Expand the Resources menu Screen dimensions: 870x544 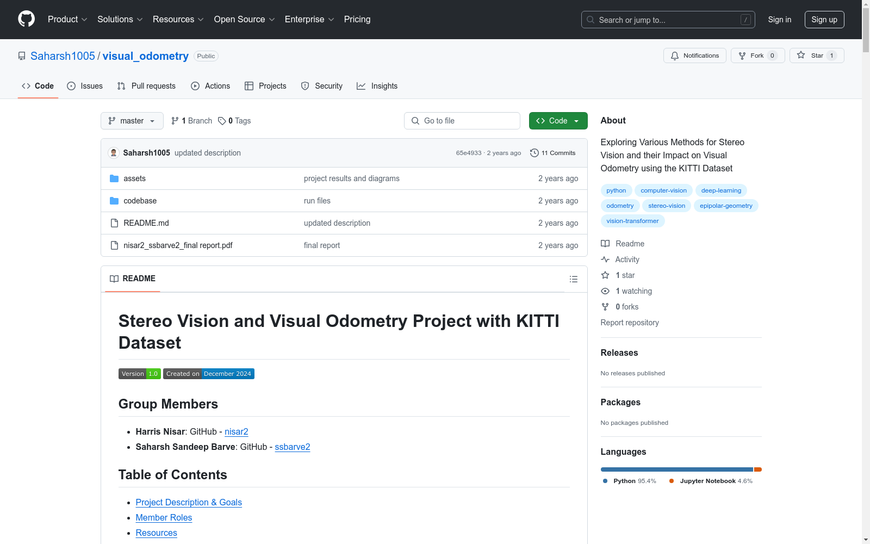tap(178, 20)
